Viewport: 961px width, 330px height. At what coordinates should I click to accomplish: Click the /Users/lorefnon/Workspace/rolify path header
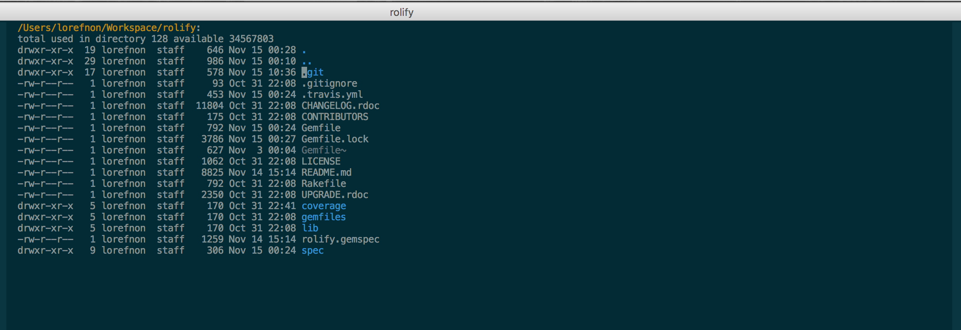(107, 28)
